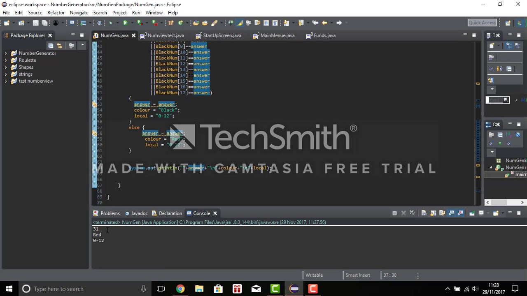Click the New Task icon in Task List
This screenshot has width=527, height=296.
click(492, 45)
